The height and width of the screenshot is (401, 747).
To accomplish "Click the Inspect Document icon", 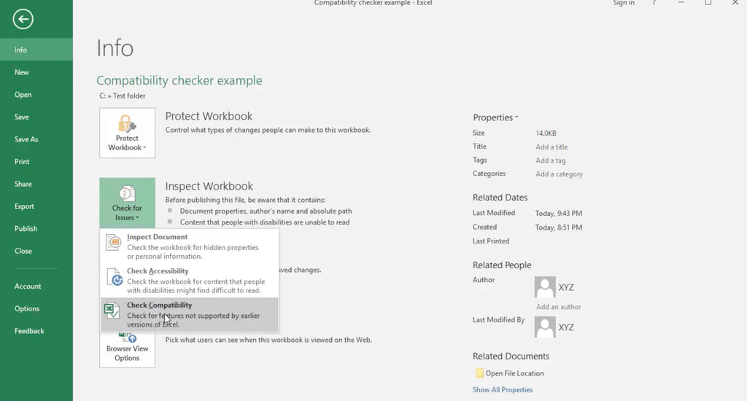I will point(113,243).
